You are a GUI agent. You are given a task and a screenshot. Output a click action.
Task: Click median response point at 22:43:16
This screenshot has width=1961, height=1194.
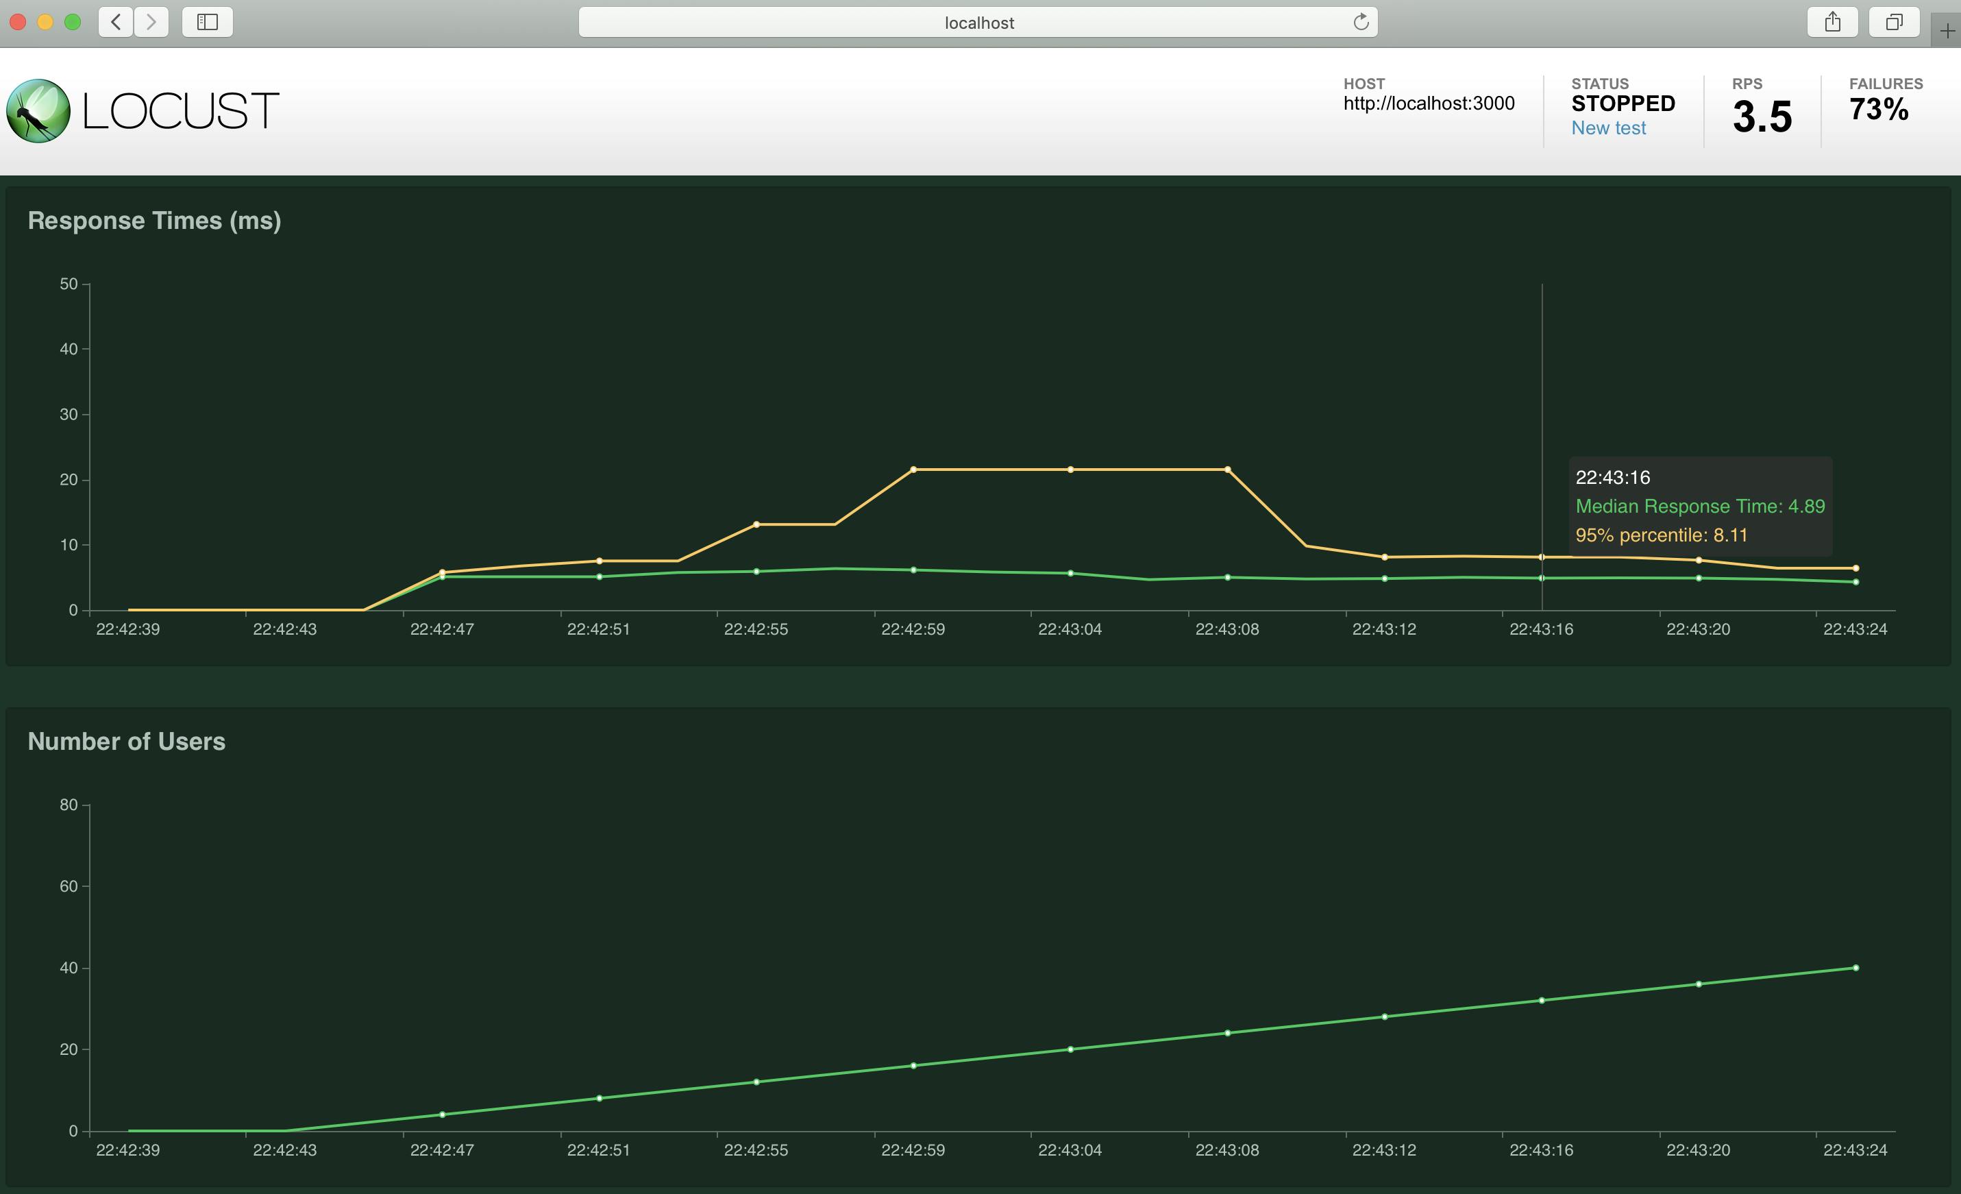(x=1542, y=578)
